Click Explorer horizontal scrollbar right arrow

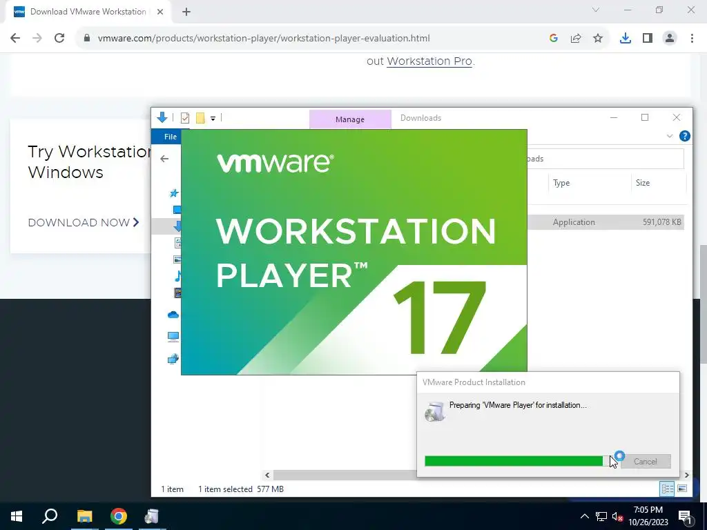(x=687, y=475)
